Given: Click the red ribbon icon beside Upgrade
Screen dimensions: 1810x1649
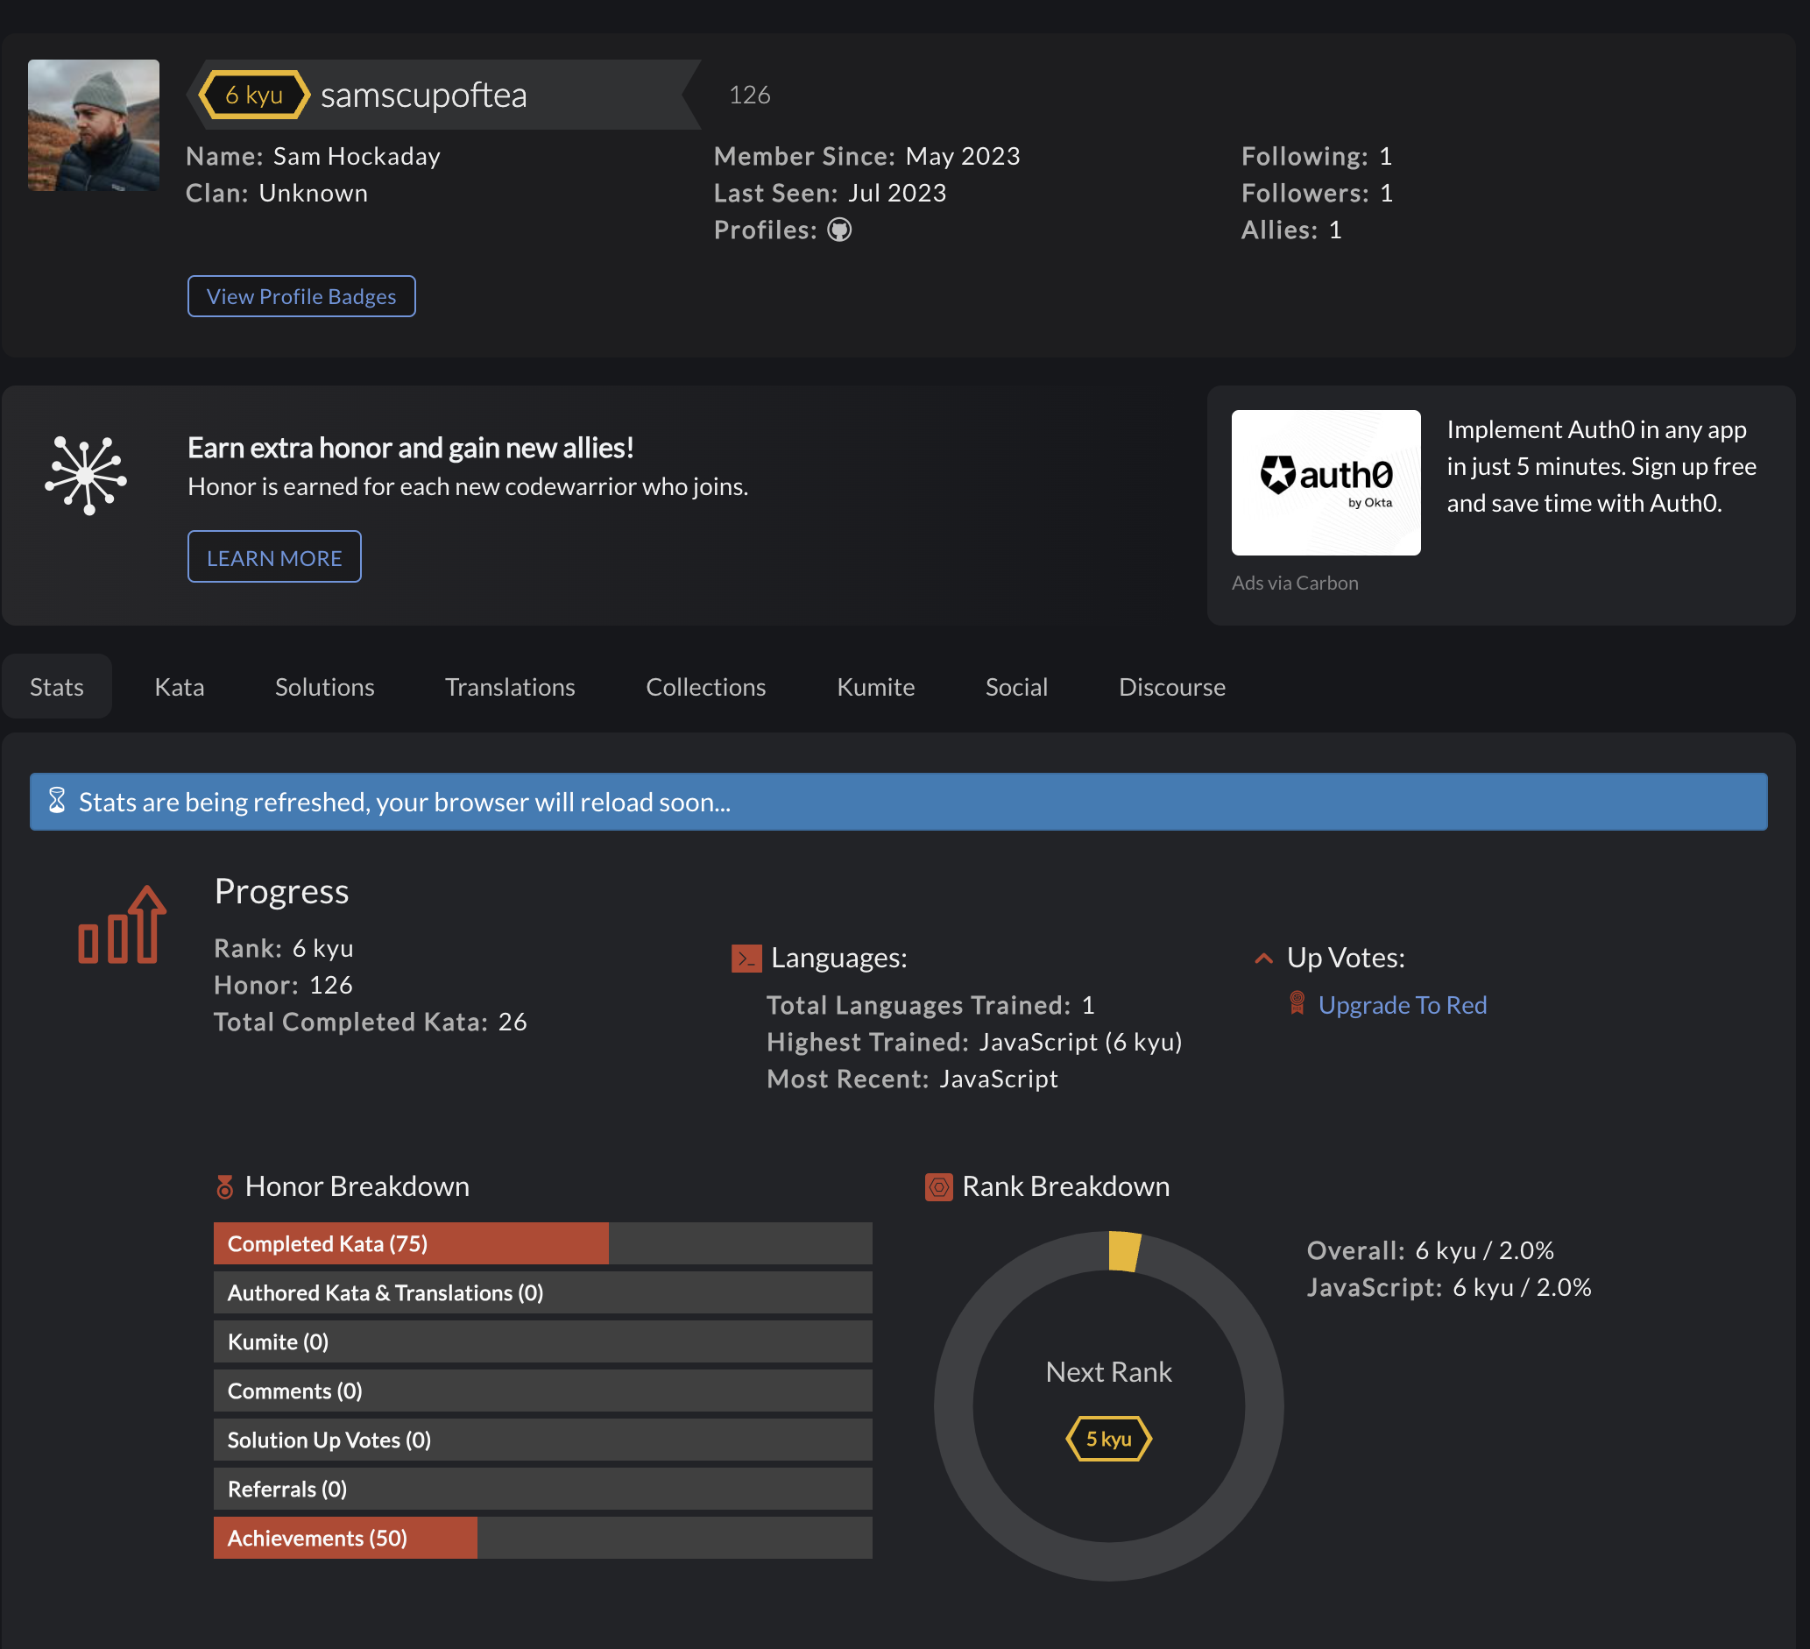Looking at the screenshot, I should click(1297, 1004).
